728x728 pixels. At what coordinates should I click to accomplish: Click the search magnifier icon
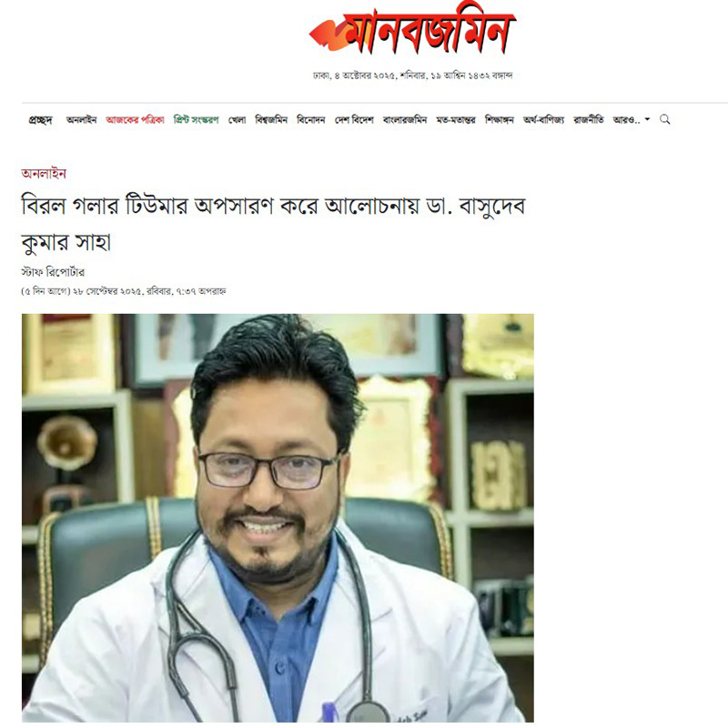(664, 119)
